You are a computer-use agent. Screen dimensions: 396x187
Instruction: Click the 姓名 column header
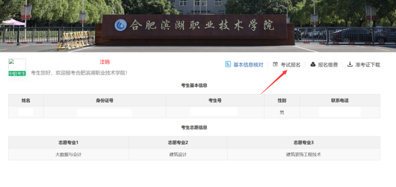coord(26,101)
